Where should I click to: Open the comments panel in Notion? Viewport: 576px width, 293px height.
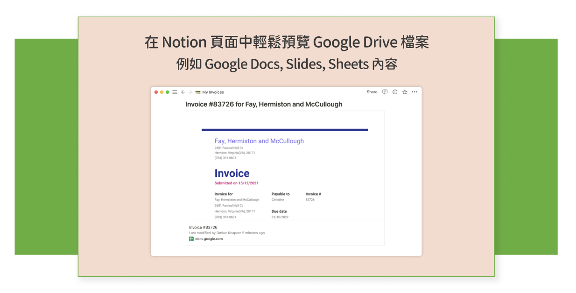(385, 92)
